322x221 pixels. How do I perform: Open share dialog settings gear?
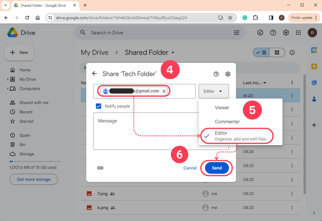pos(228,74)
